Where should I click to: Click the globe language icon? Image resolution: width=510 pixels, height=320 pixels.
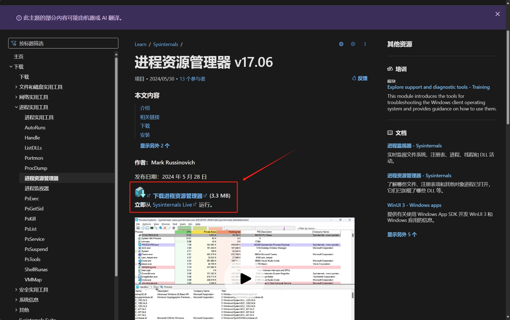point(341,44)
